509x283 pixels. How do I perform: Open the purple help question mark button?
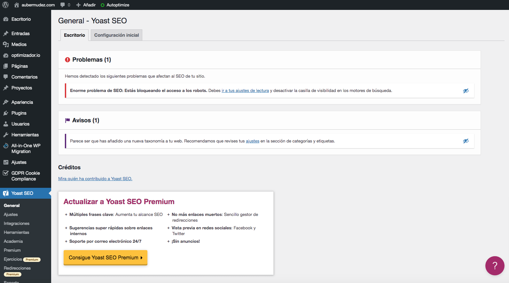(x=495, y=266)
